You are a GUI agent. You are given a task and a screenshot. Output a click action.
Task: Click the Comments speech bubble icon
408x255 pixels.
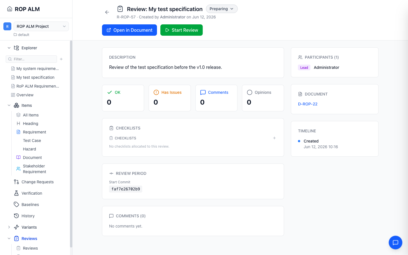coord(203,92)
